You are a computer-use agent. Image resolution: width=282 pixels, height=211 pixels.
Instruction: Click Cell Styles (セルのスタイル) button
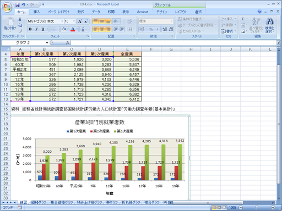191,31
